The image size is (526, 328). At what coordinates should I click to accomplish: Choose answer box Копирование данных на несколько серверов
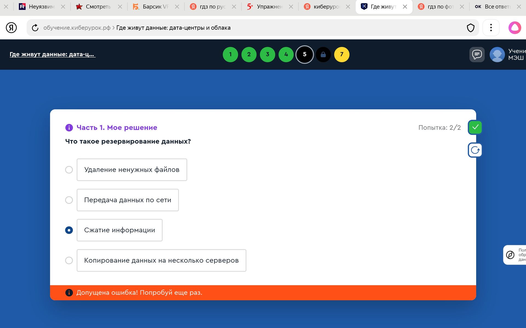(161, 260)
